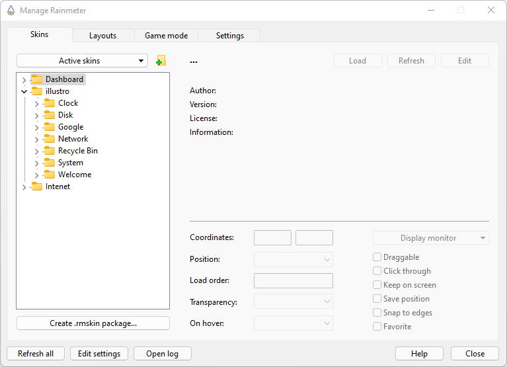
Task: Expand the Clock folder chevron
Action: [36, 104]
